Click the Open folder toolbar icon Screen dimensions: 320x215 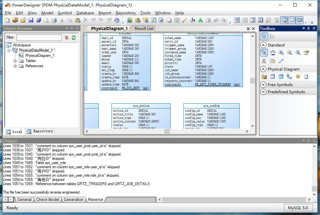point(23,20)
